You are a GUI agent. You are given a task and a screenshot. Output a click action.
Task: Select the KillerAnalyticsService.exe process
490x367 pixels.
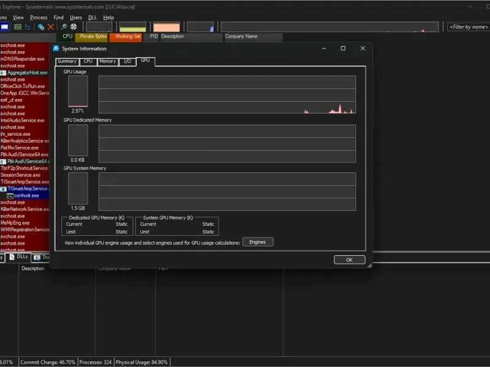coord(24,141)
